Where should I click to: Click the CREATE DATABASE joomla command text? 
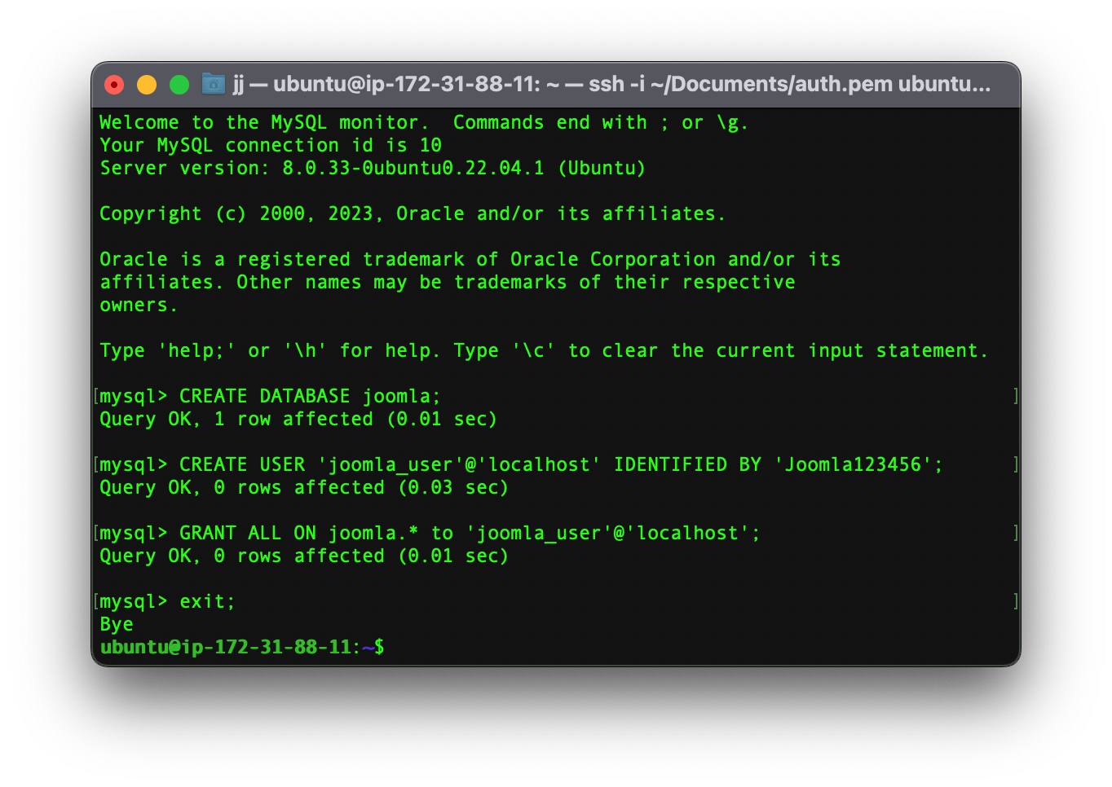310,397
